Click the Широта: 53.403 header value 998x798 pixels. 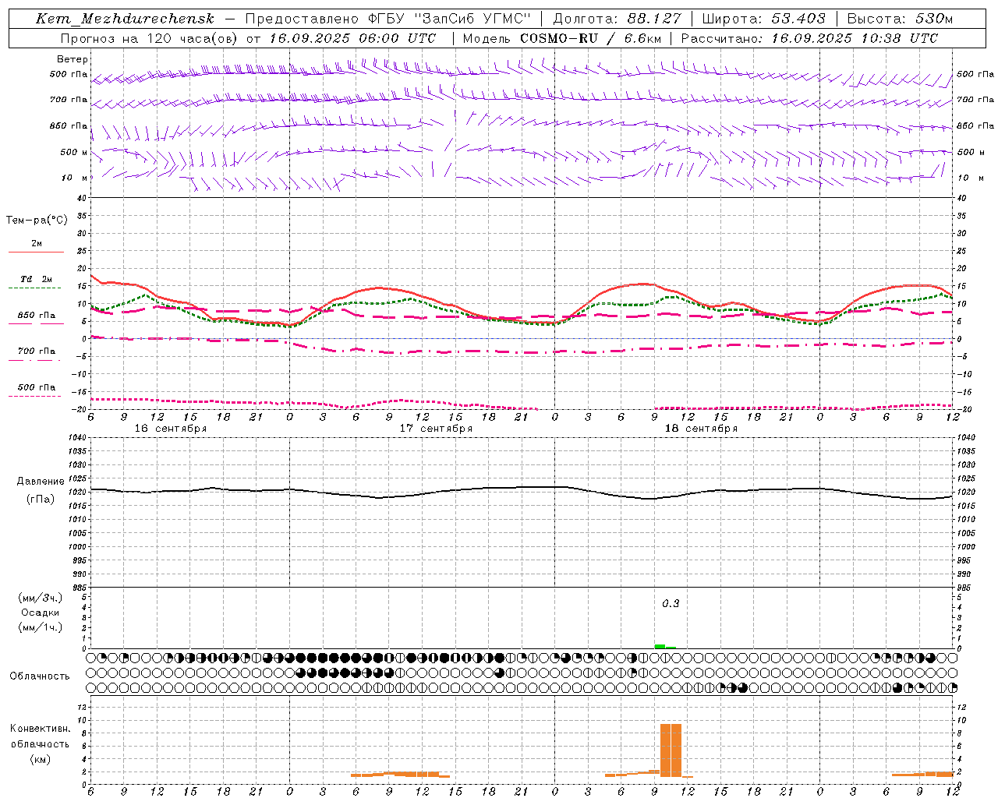[x=763, y=19]
